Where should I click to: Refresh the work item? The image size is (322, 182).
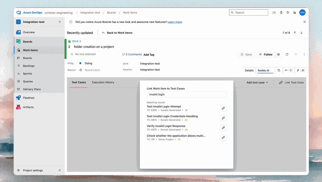[287, 54]
